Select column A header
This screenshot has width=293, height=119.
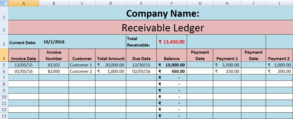(x=24, y=3)
